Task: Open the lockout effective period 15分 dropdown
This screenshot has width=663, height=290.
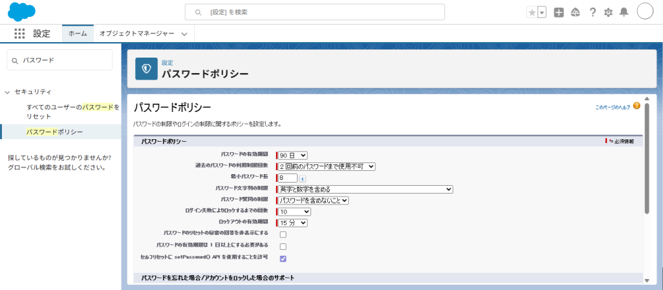Action: click(292, 223)
